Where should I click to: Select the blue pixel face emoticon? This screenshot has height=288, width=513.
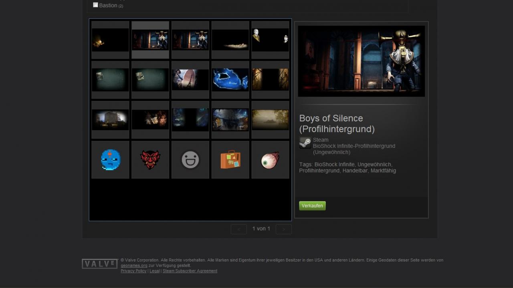click(x=110, y=160)
